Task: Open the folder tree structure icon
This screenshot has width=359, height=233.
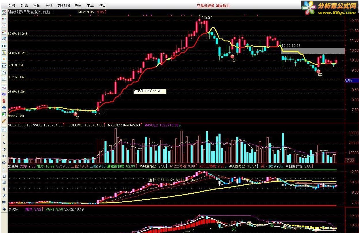Action: click(4, 52)
